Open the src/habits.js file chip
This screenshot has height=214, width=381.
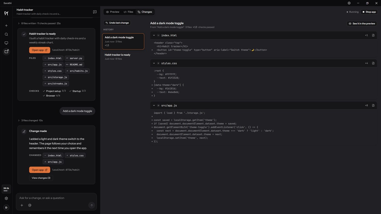pyautogui.click(x=77, y=71)
